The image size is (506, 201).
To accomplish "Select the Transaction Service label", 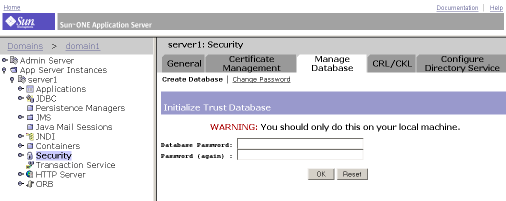I will click(x=75, y=165).
